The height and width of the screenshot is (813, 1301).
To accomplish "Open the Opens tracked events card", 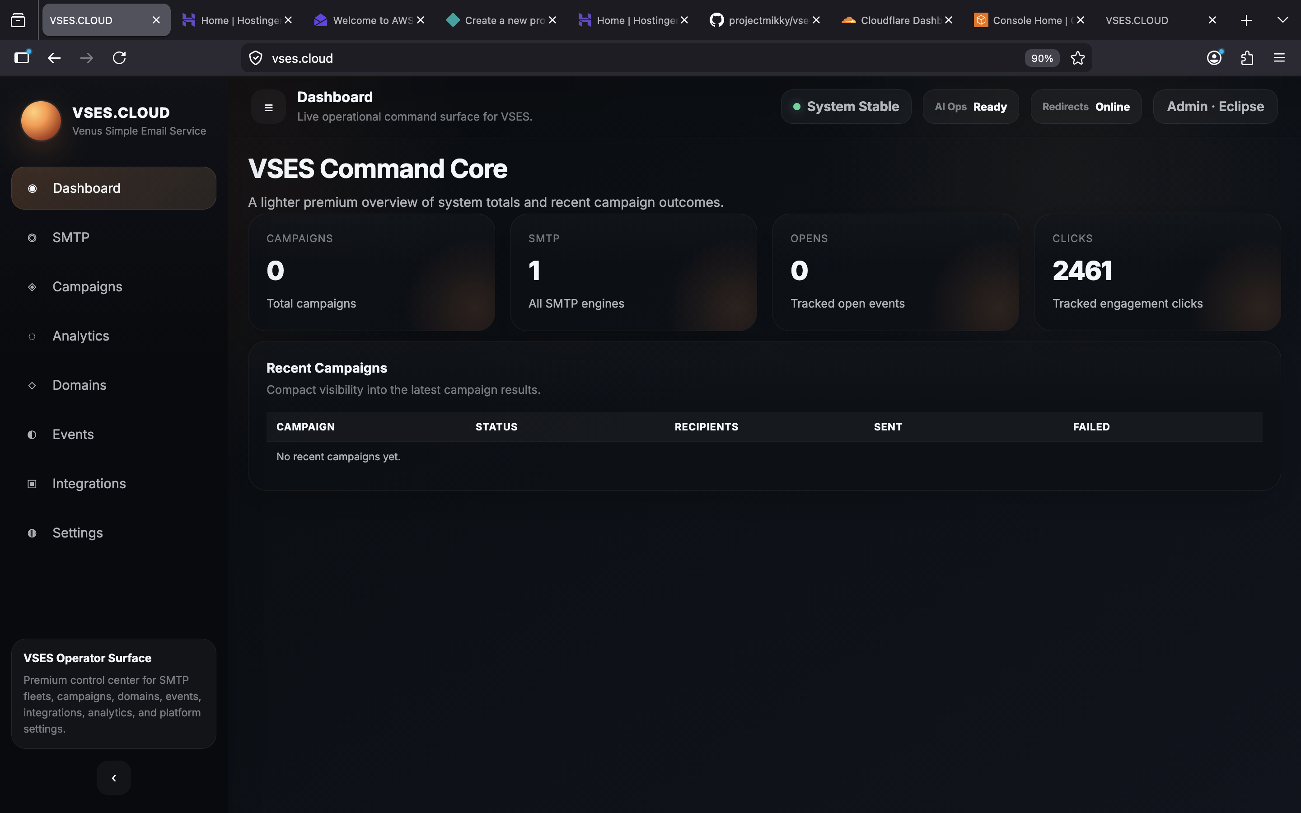I will 895,272.
